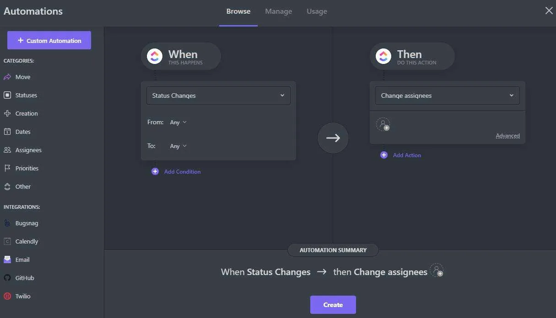Screen dimensions: 556x318
Task: Select the Calendly integration icon
Action: point(7,241)
